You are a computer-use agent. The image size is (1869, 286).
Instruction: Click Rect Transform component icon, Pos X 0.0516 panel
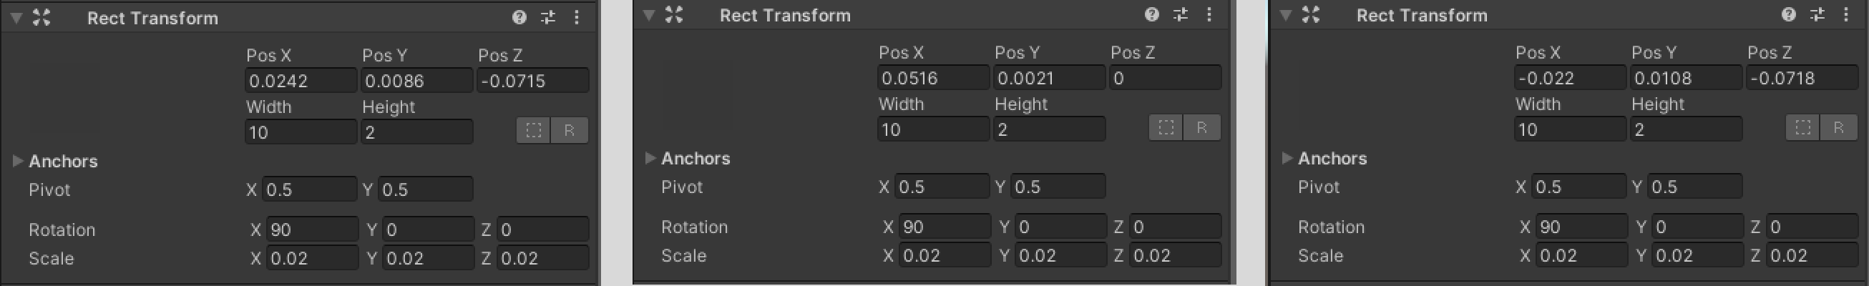pyautogui.click(x=674, y=14)
